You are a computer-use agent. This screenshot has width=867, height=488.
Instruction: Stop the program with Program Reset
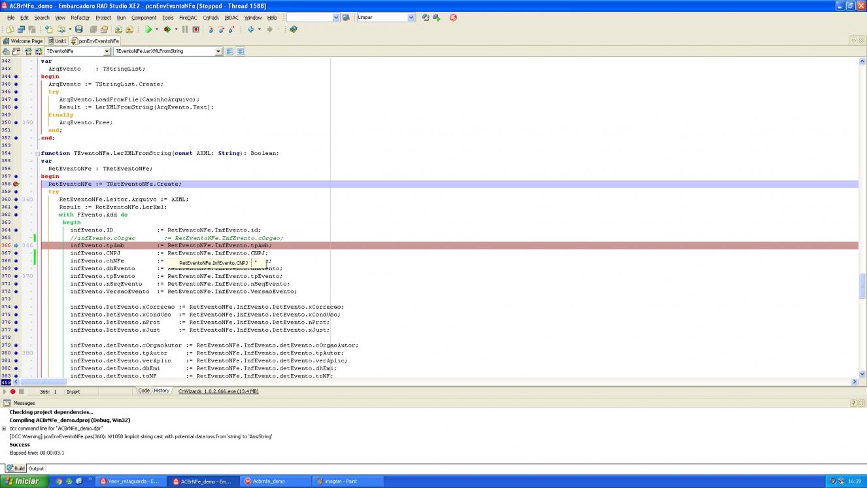pyautogui.click(x=195, y=29)
